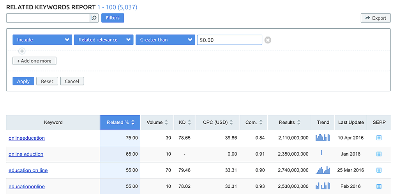View SERP icon for educationonline row
The image size is (399, 194).
click(x=379, y=187)
